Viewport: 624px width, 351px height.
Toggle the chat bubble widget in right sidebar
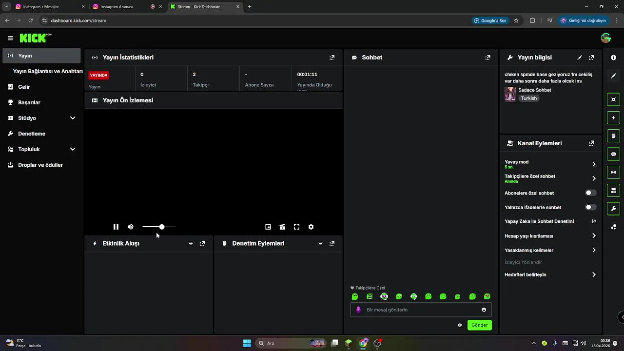point(613,154)
